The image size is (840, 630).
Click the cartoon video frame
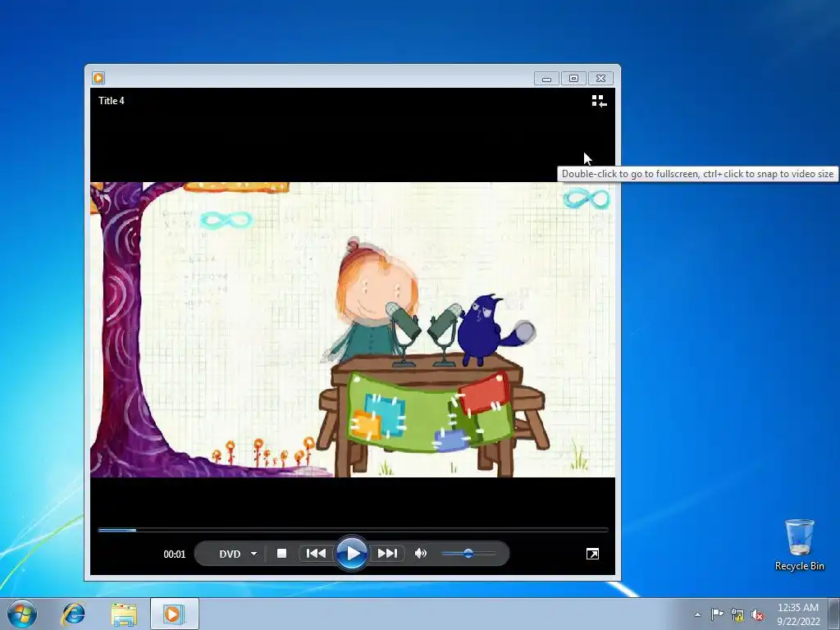point(353,330)
